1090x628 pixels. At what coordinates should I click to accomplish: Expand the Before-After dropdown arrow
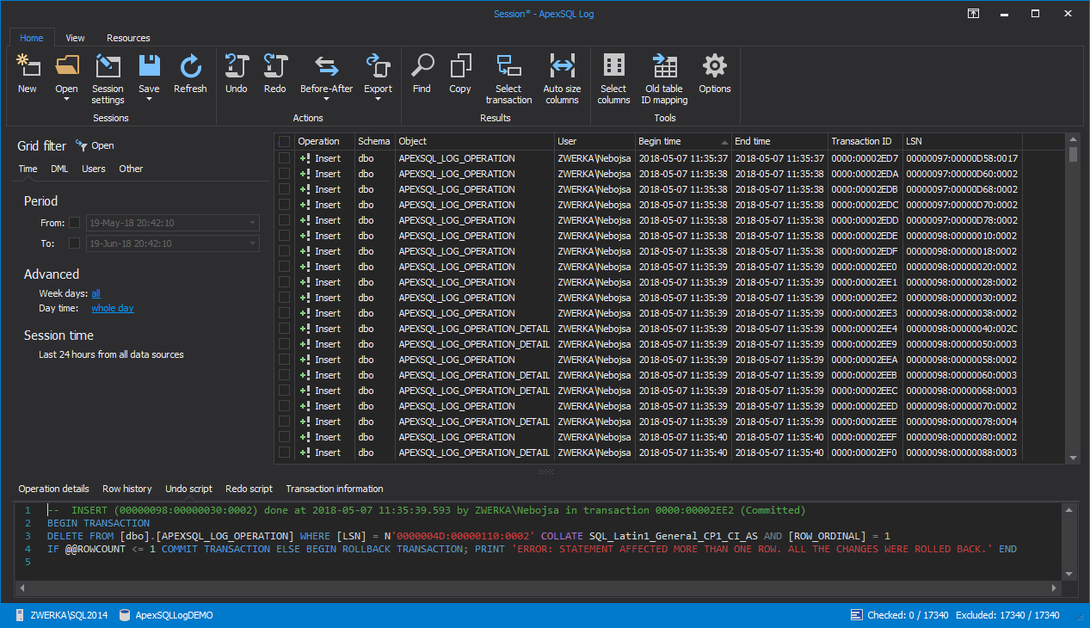click(326, 99)
